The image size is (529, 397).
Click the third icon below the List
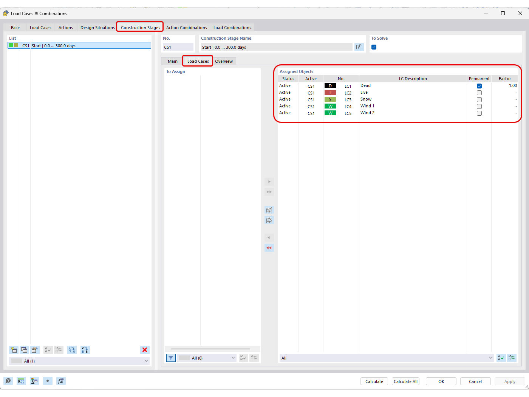pyautogui.click(x=35, y=350)
